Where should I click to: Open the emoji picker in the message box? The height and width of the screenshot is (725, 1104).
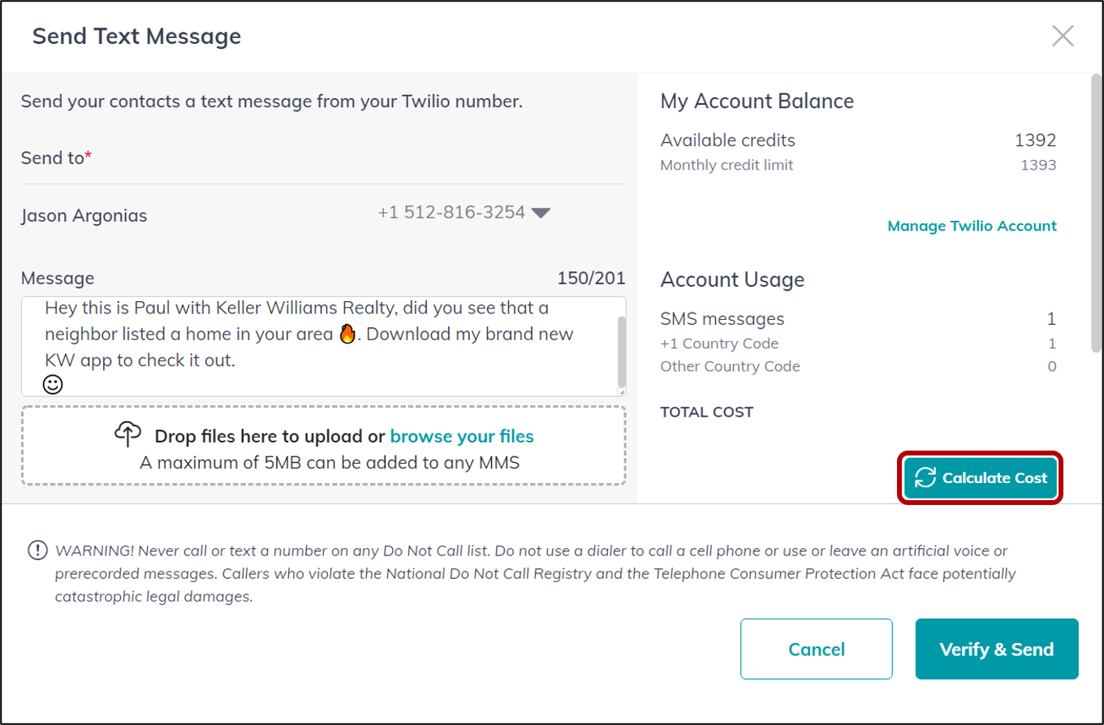tap(51, 384)
